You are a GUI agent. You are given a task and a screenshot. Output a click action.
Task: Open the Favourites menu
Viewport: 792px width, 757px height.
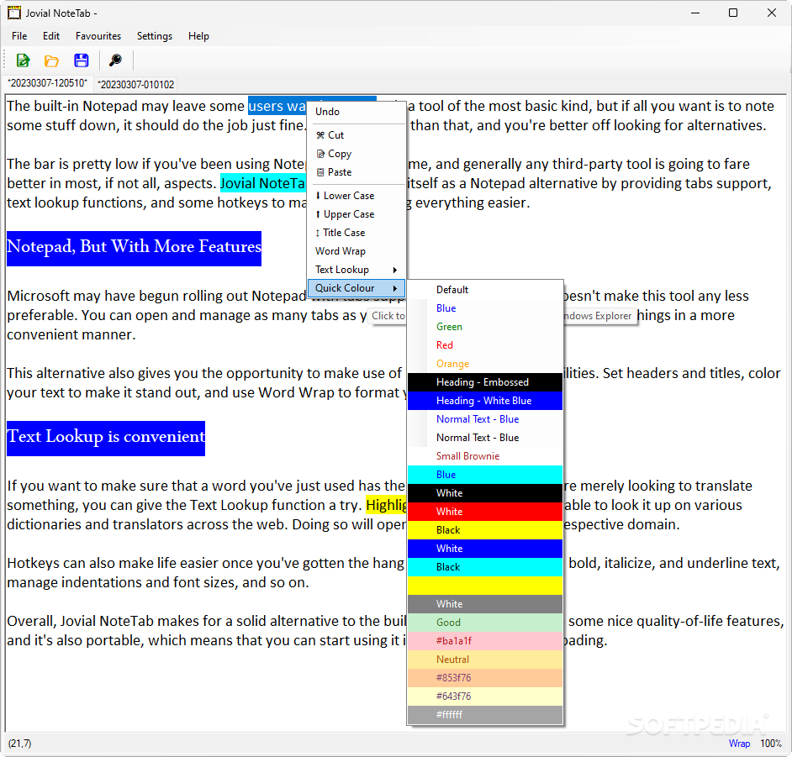click(98, 36)
